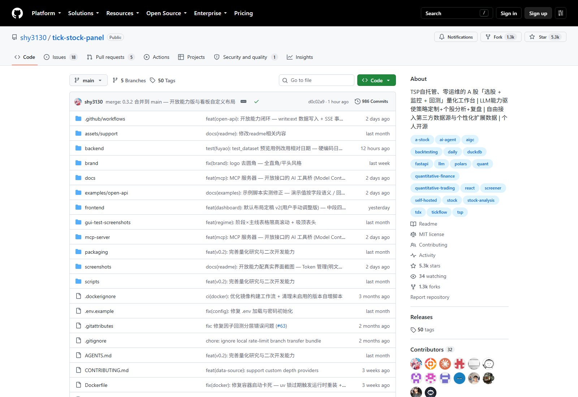Image resolution: width=578 pixels, height=397 pixels.
Task: Click the Notifications bell button
Action: click(x=456, y=37)
